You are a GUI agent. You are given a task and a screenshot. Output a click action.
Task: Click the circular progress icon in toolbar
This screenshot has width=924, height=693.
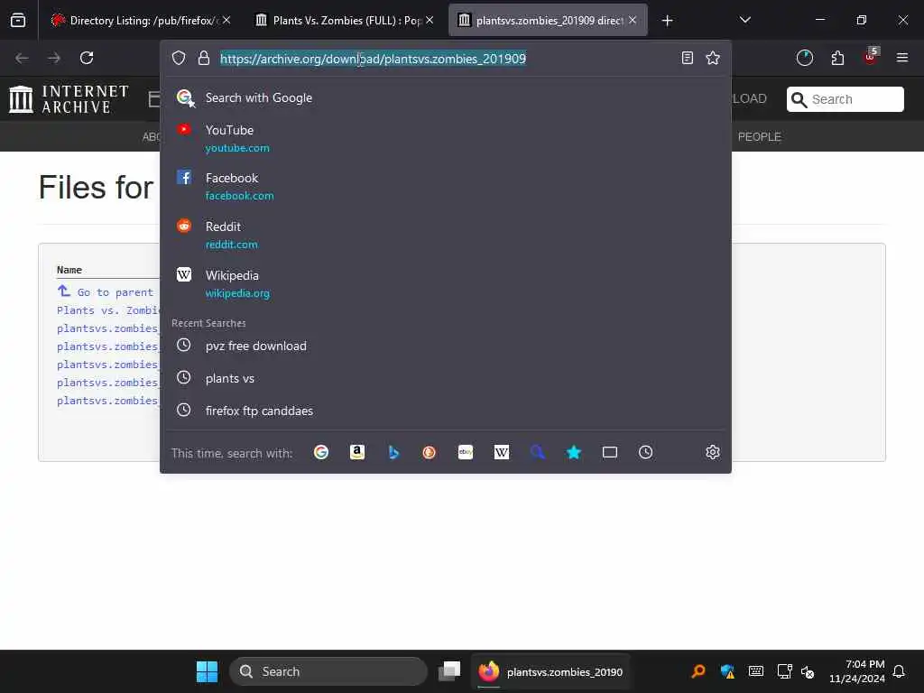coord(804,58)
